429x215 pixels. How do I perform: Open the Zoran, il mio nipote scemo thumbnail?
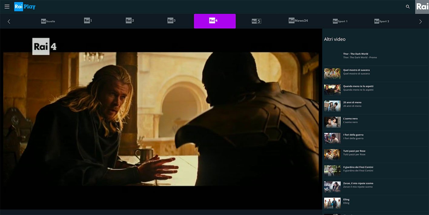332,187
